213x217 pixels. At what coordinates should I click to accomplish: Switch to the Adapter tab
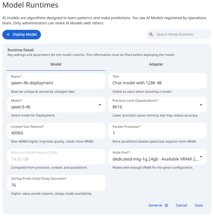pyautogui.click(x=156, y=64)
